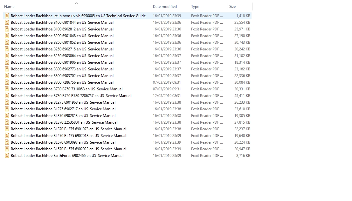Click the PDF icon of B700 7286756 manual
This screenshot has height=201, width=352.
pyautogui.click(x=7, y=82)
